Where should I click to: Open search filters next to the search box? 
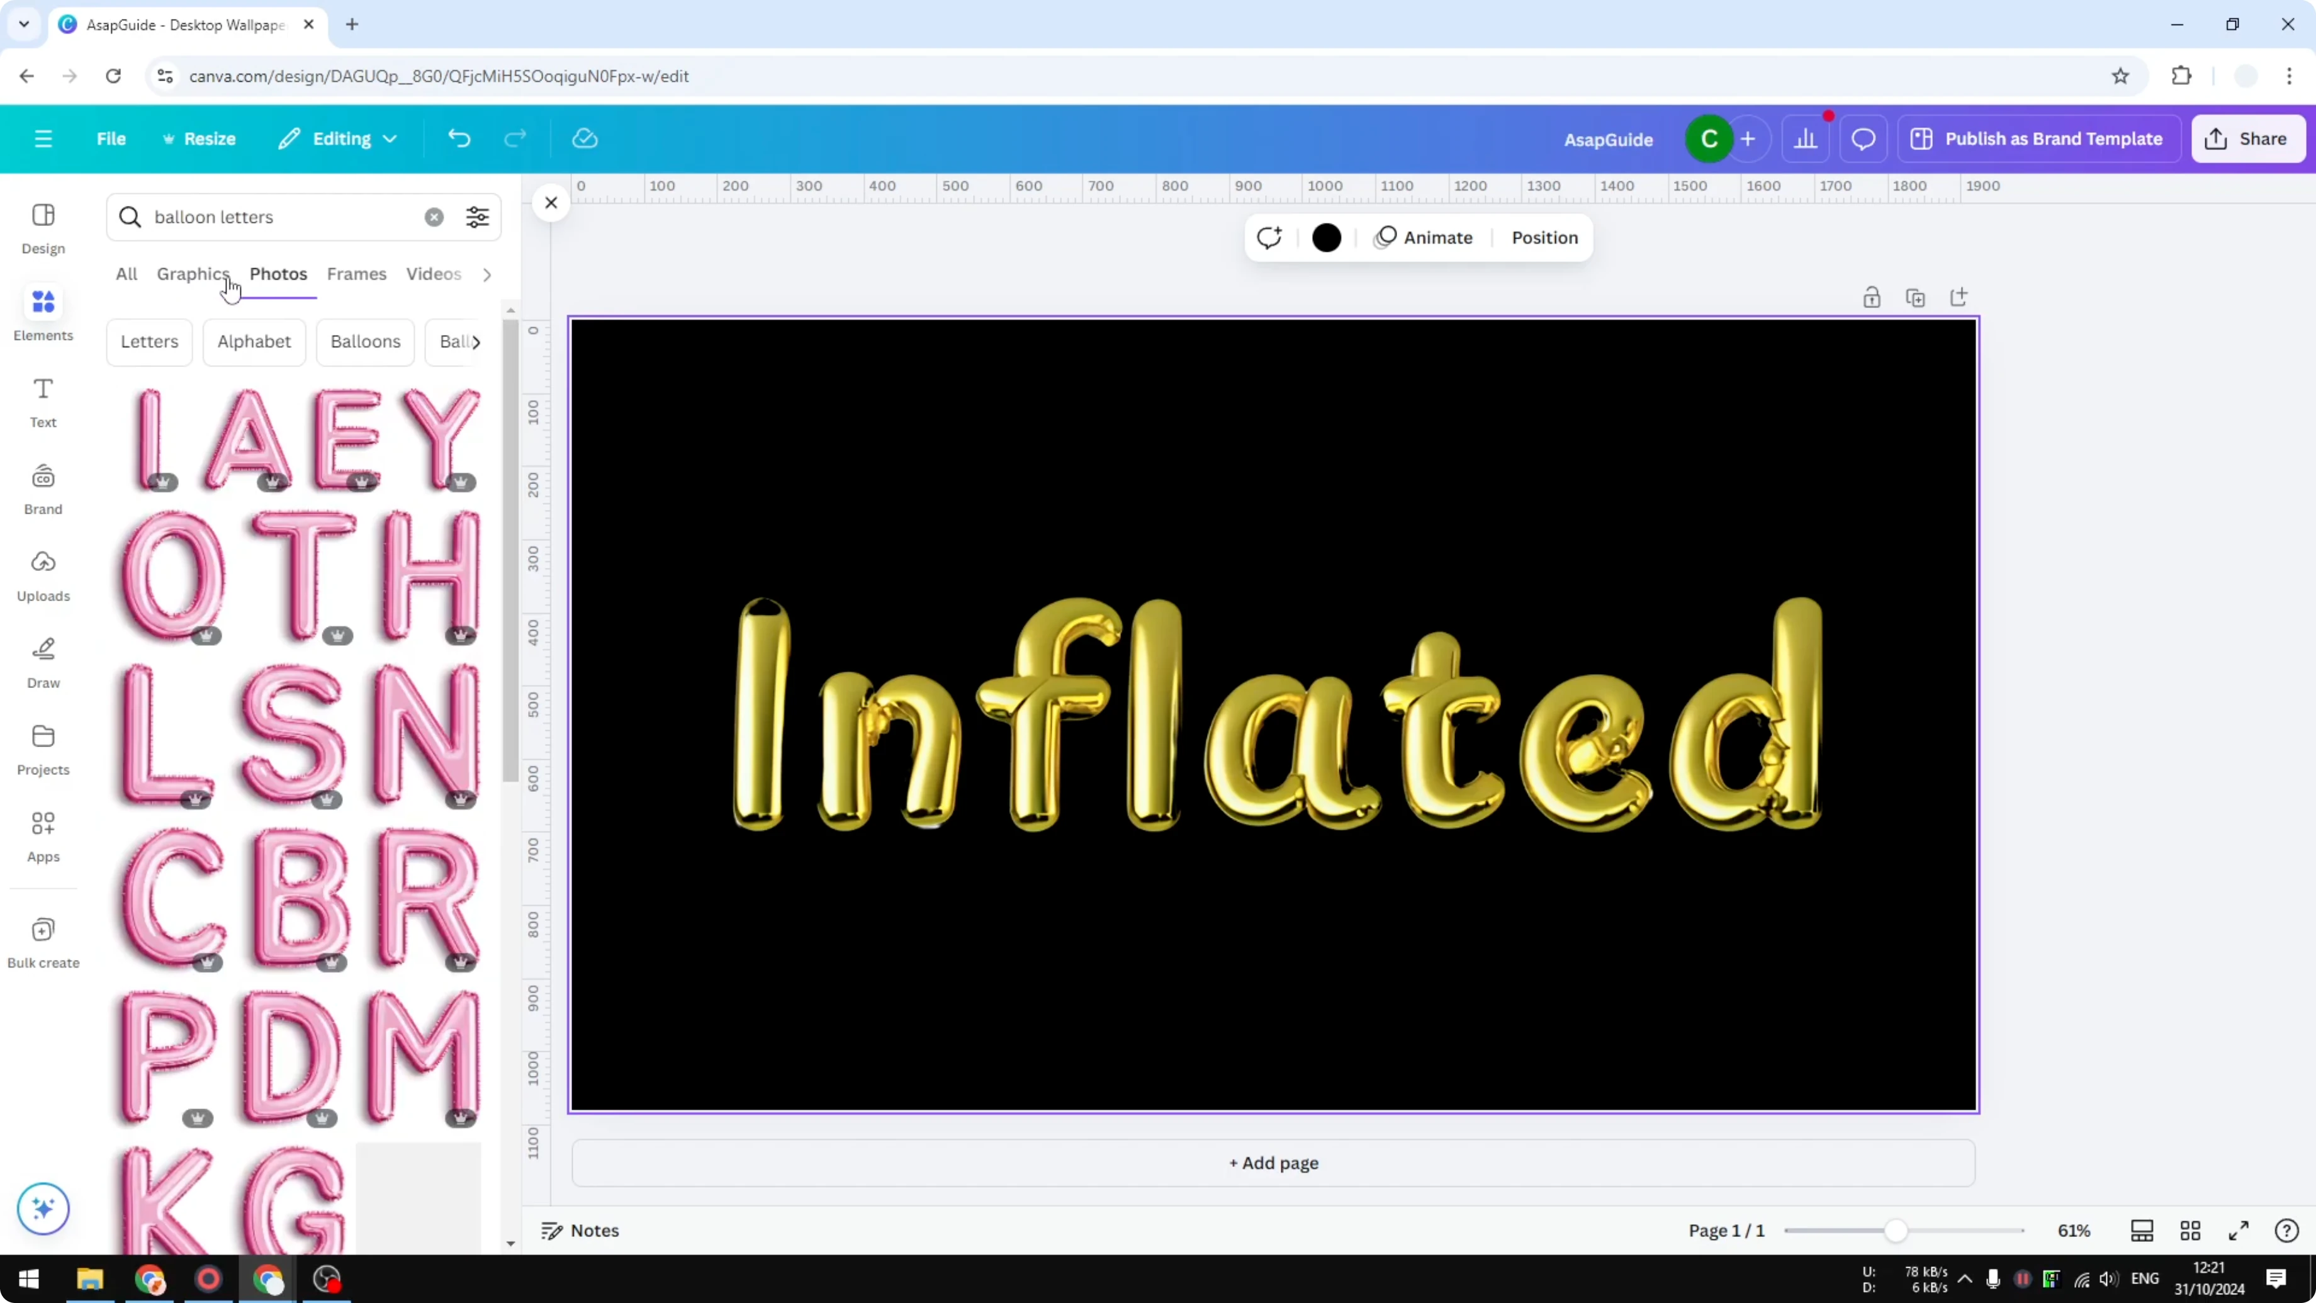pos(476,217)
